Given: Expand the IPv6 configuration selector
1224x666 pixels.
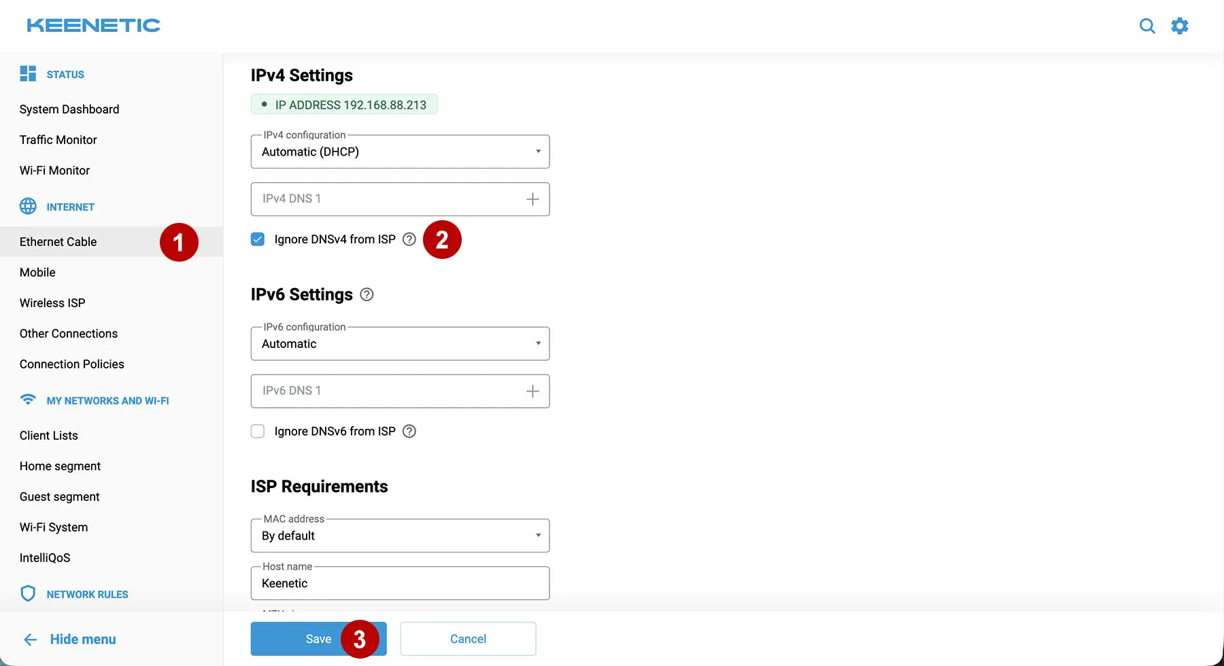Looking at the screenshot, I should click(x=400, y=344).
